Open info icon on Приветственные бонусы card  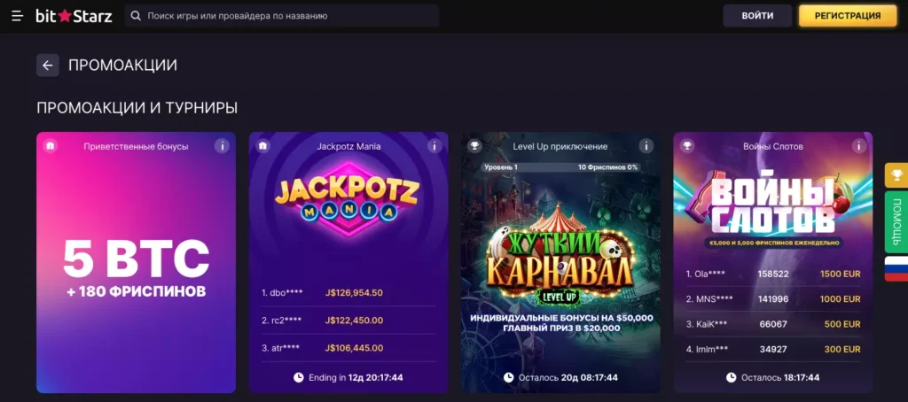[x=222, y=146]
